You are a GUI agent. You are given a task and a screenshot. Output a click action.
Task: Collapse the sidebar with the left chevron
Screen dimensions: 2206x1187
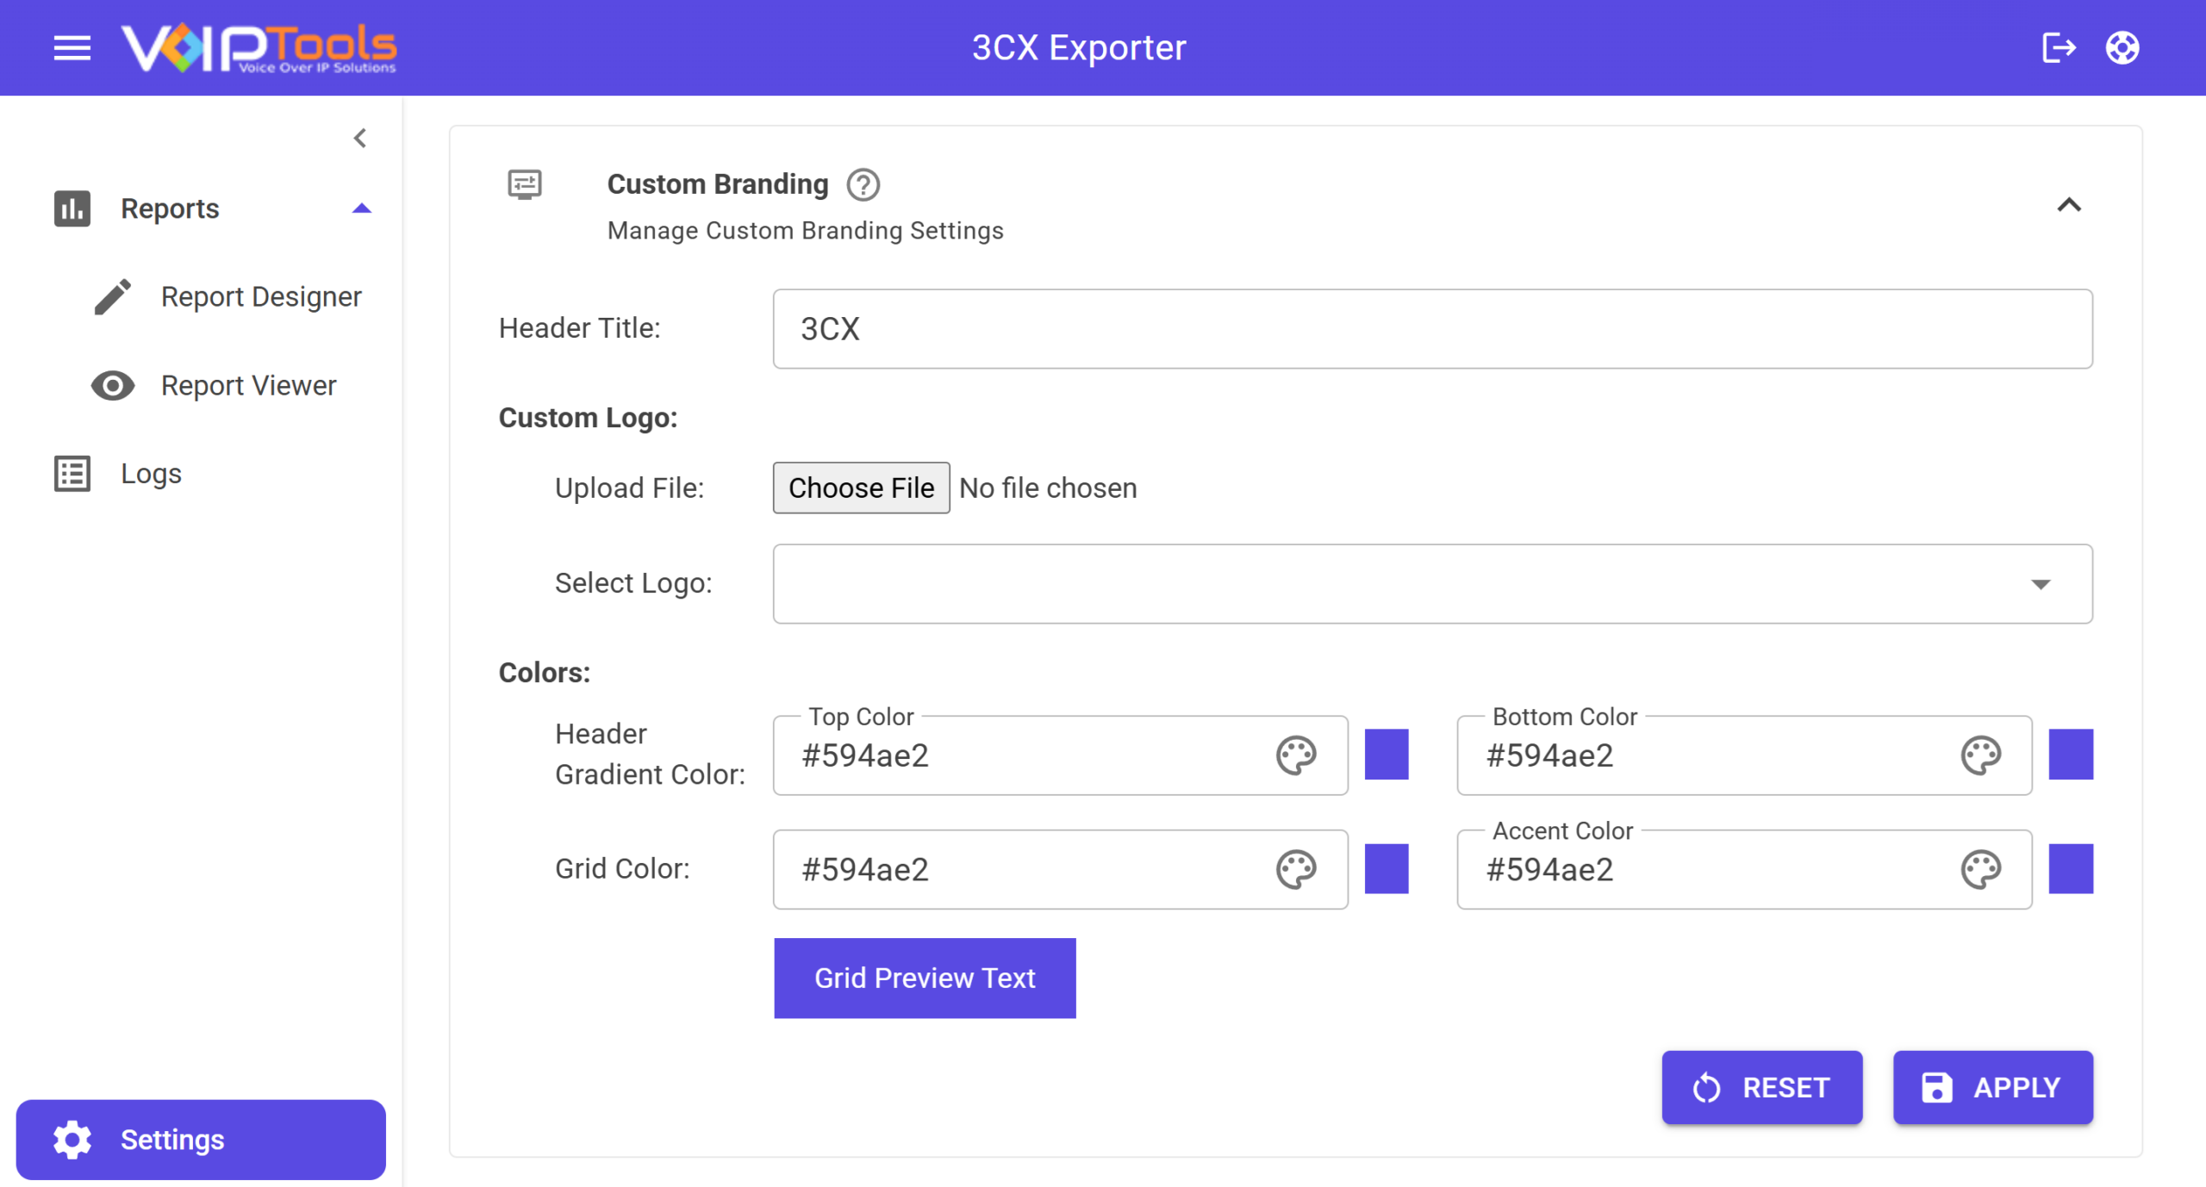coord(360,138)
